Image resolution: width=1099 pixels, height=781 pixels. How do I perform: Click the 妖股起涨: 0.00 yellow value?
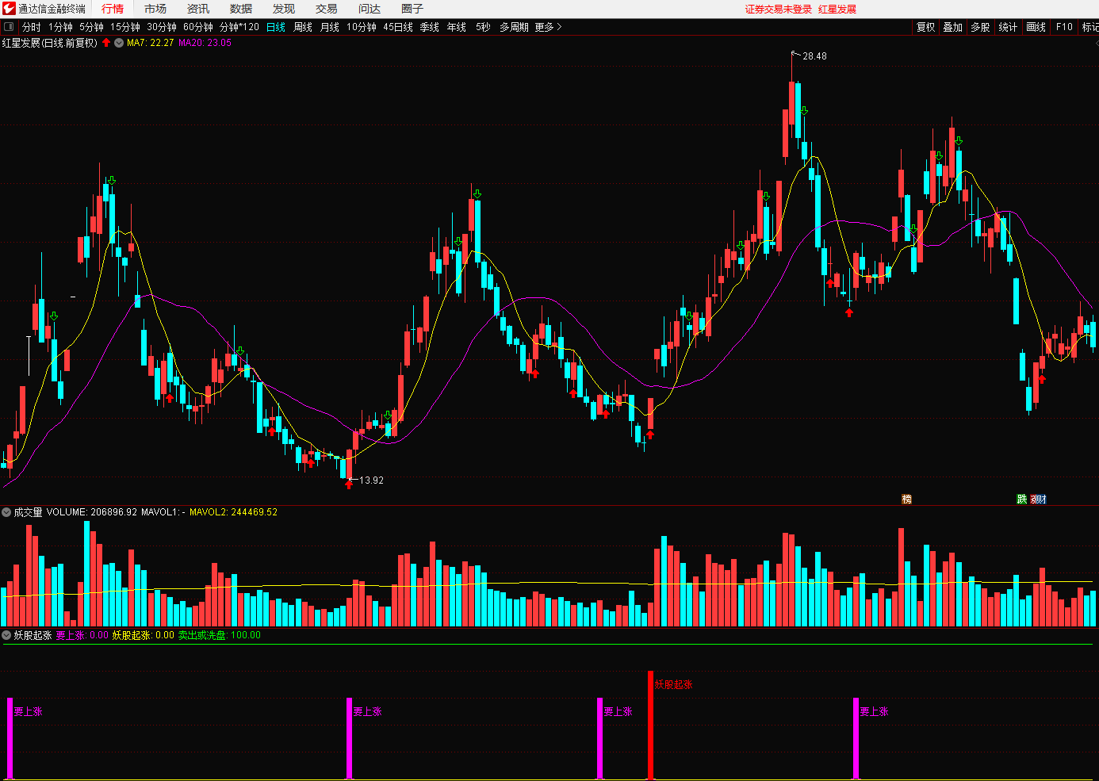tap(144, 635)
